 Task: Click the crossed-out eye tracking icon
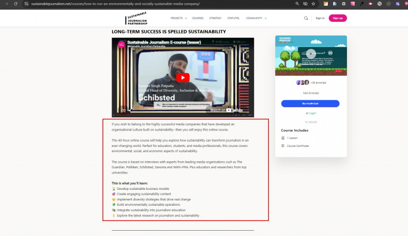coord(305,4)
